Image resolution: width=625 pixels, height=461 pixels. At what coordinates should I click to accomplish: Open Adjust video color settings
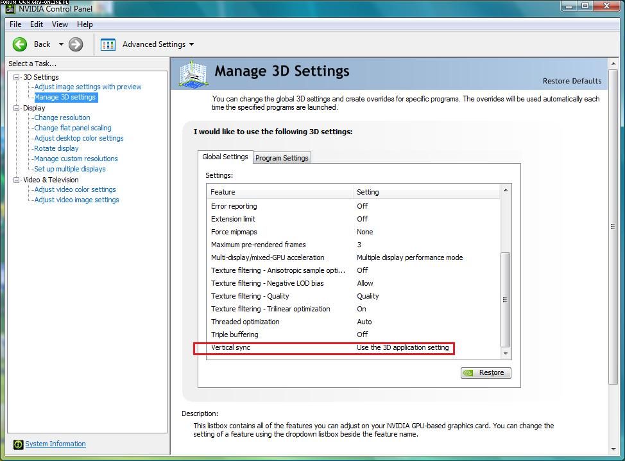click(x=75, y=189)
